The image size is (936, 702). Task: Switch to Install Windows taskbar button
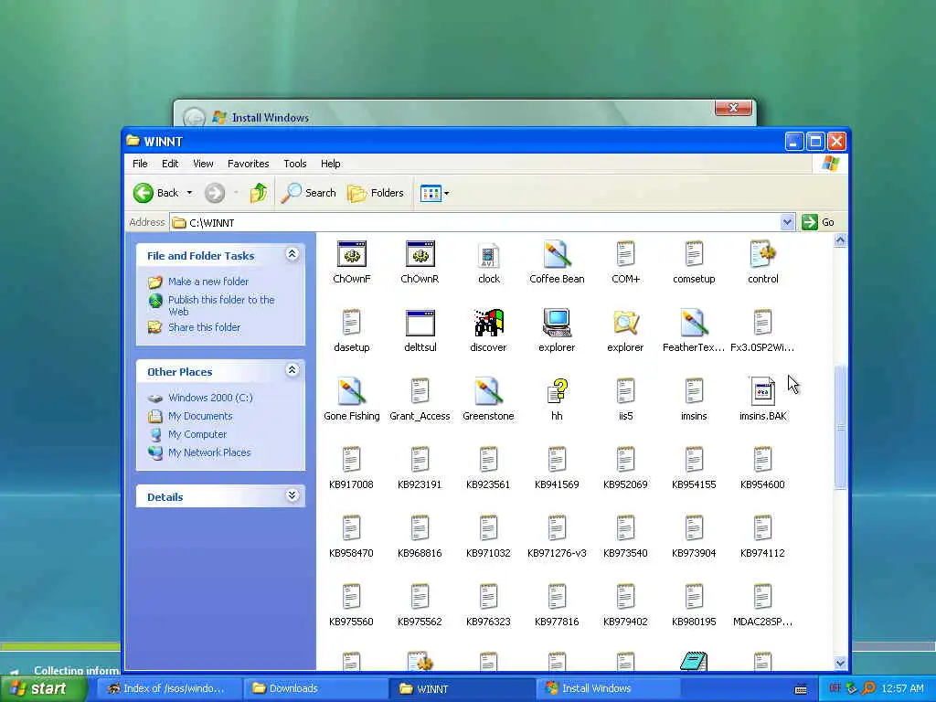(607, 688)
